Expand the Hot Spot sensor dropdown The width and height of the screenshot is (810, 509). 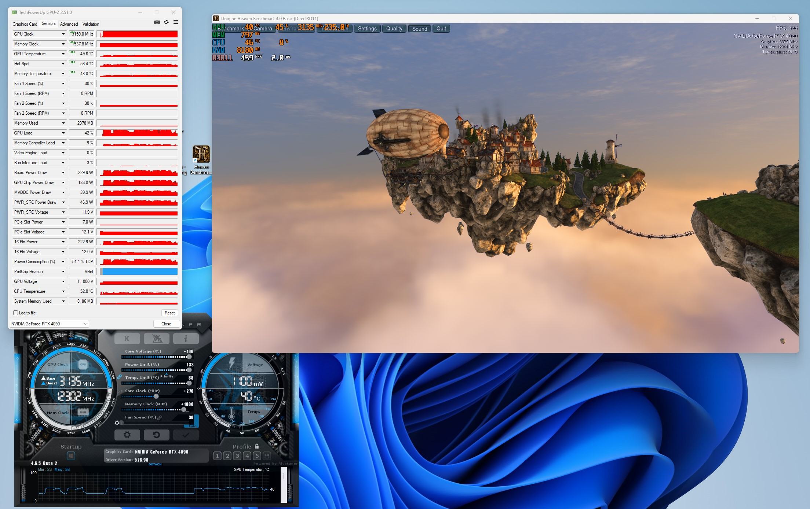click(x=63, y=64)
